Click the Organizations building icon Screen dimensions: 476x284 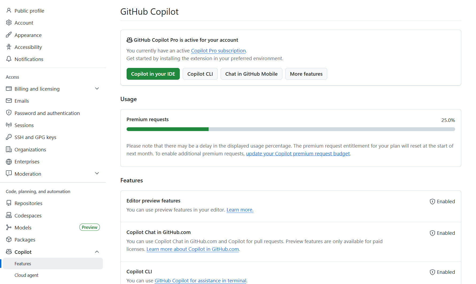click(9, 149)
